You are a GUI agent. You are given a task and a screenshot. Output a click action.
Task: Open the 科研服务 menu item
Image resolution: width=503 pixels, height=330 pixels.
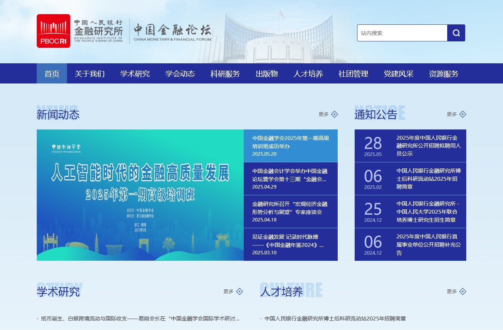pyautogui.click(x=225, y=74)
